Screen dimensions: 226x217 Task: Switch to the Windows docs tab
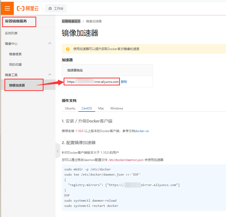coord(117,108)
